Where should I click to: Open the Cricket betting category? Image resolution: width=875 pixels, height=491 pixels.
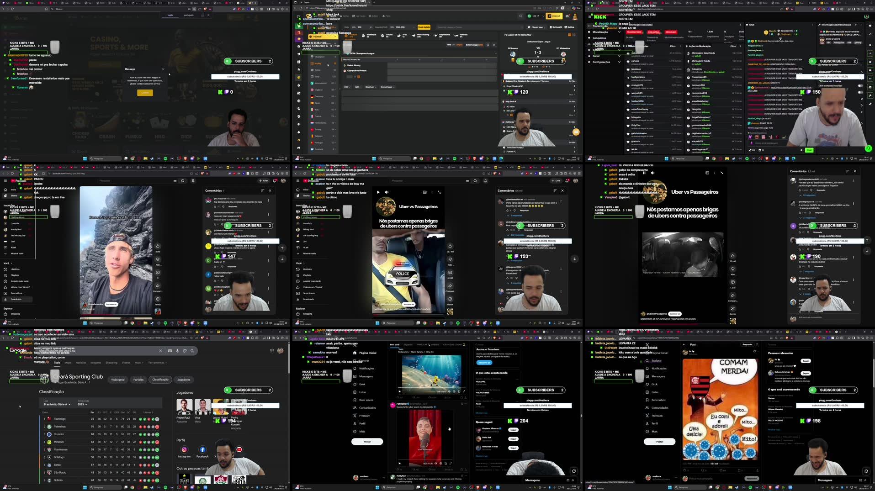coord(388,35)
